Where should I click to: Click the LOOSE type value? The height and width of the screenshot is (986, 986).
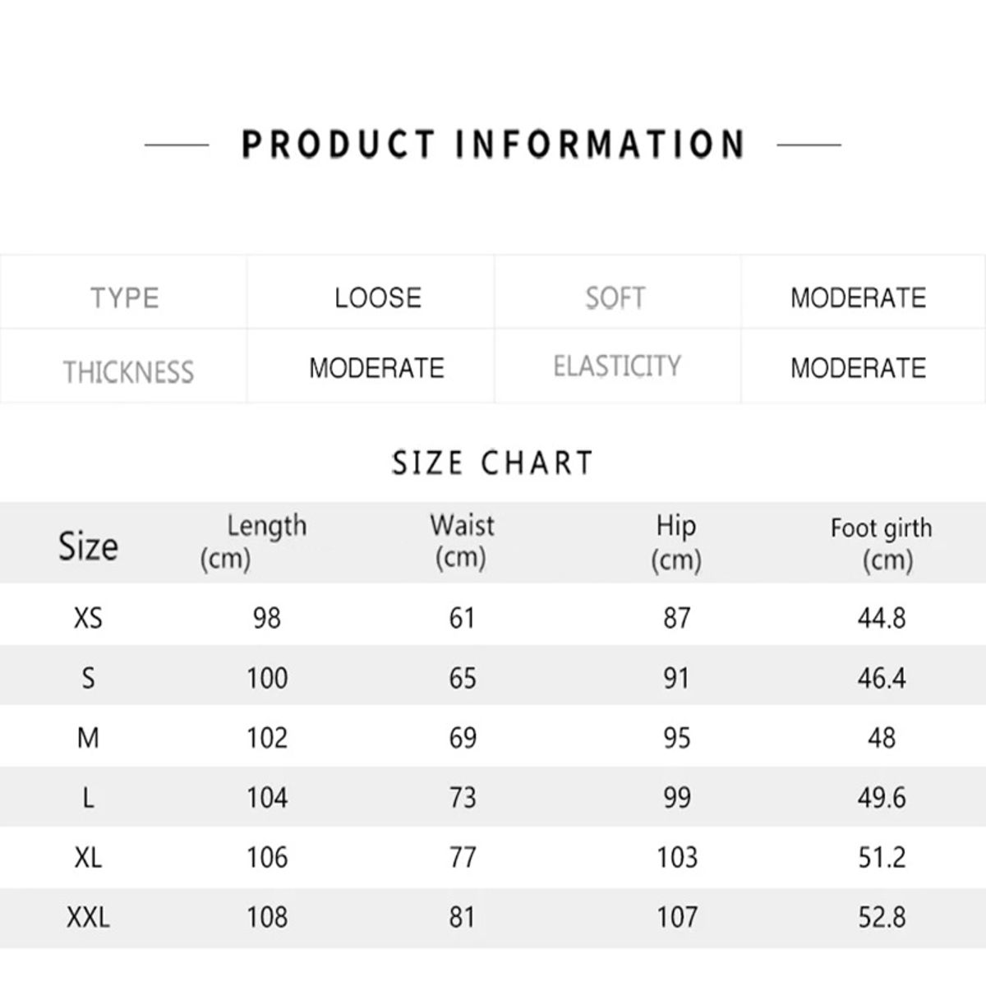[x=378, y=297]
